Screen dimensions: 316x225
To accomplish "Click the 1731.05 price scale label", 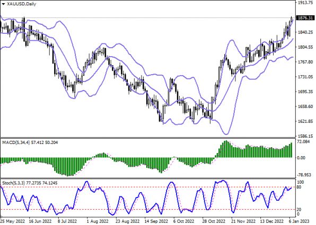I will point(305,77).
